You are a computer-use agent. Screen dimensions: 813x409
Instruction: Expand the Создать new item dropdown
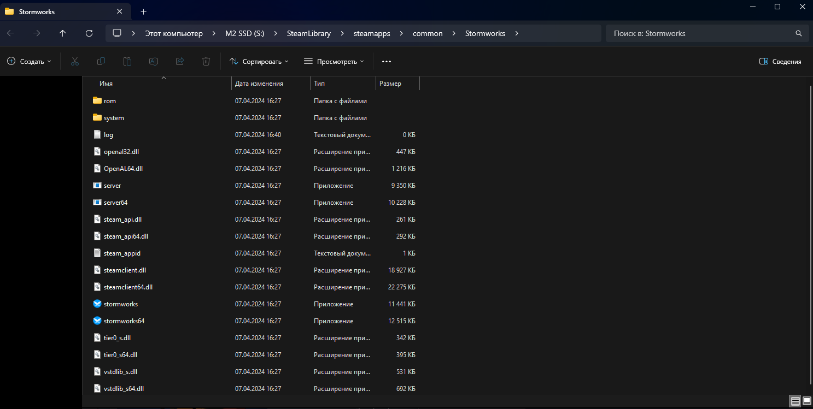[30, 62]
